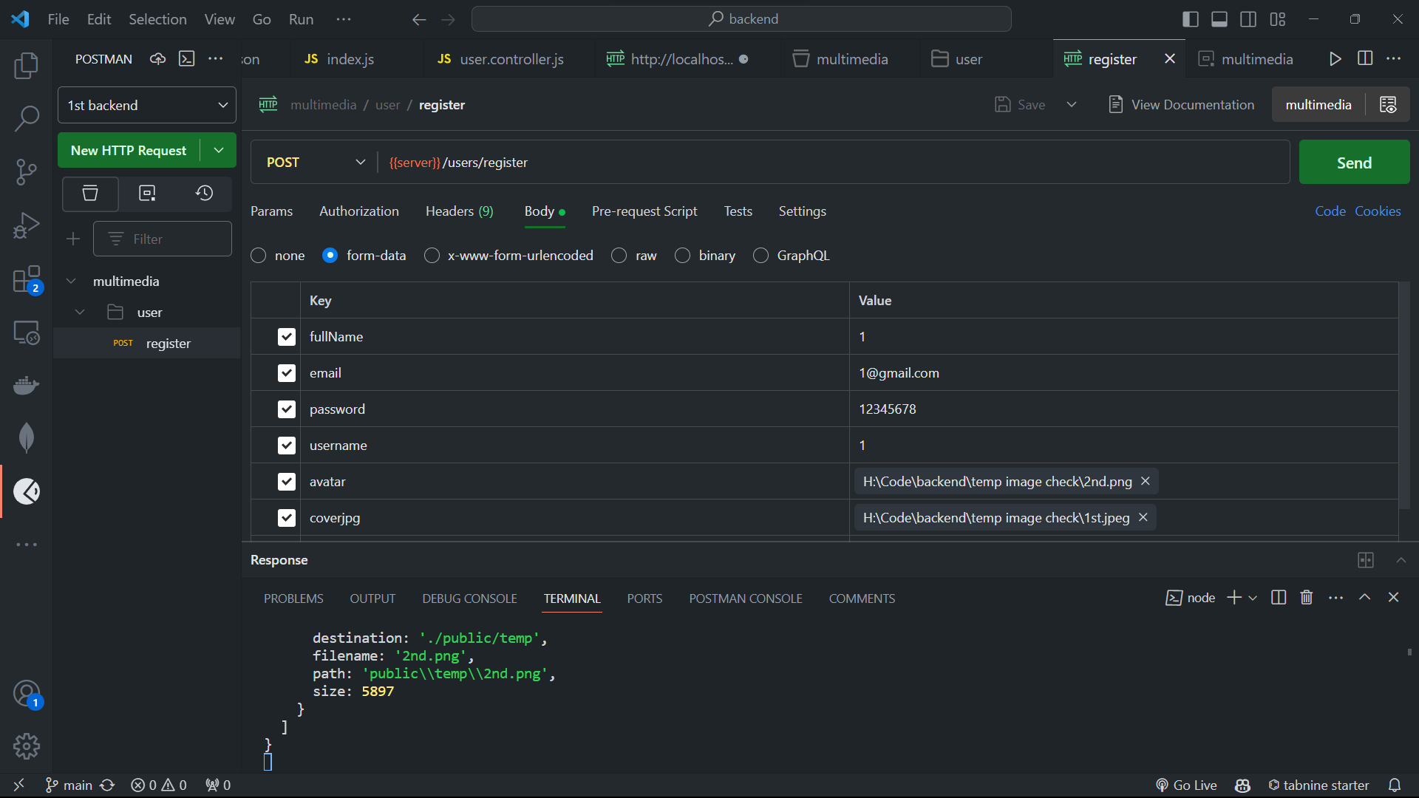Select x-www-form-urlencoded body type

(432, 256)
